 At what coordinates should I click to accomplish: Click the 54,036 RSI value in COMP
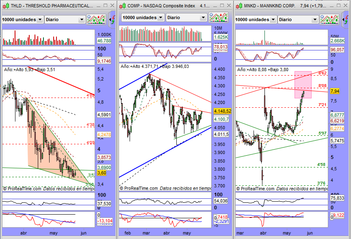pyautogui.click(x=221, y=201)
